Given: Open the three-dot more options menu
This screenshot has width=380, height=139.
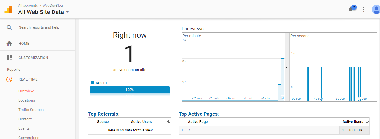Looking at the screenshot, I should click(364, 9).
